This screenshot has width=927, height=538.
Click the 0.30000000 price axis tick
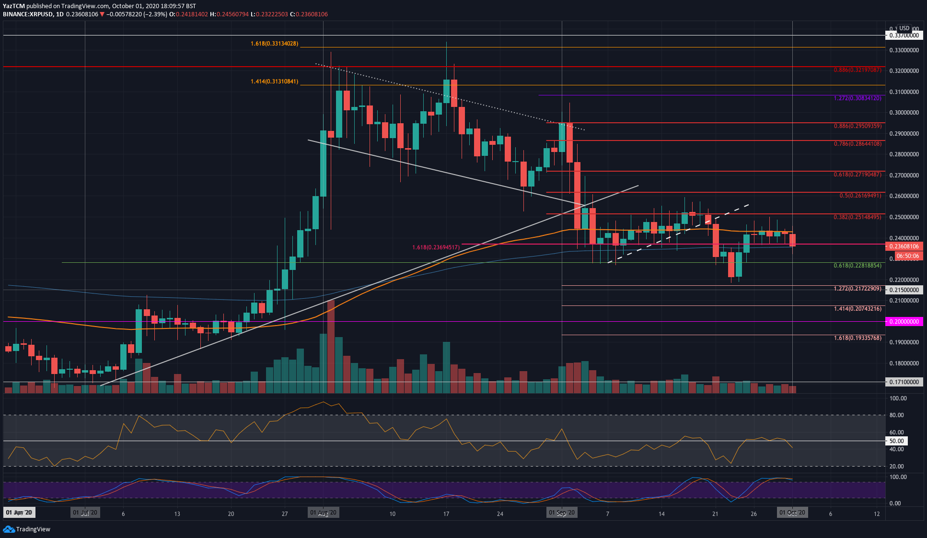coord(904,113)
